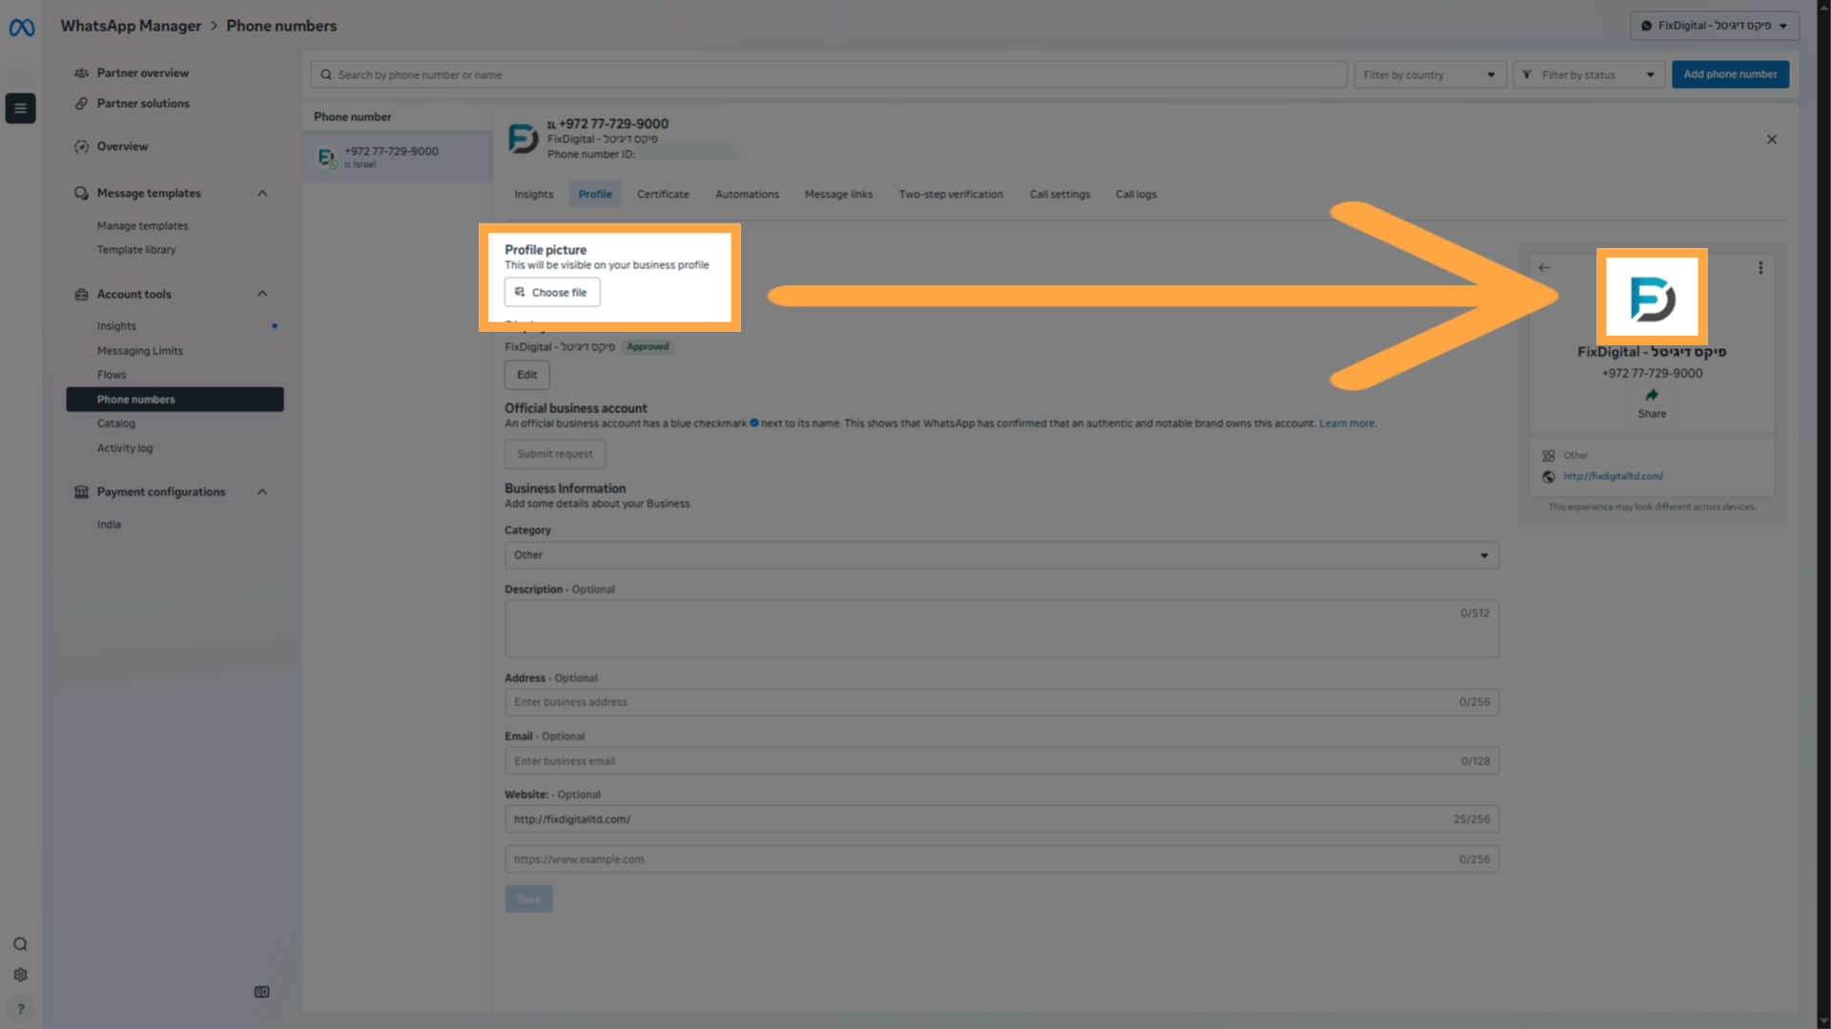Switch to Automations tab
The height and width of the screenshot is (1029, 1831).
[747, 195]
